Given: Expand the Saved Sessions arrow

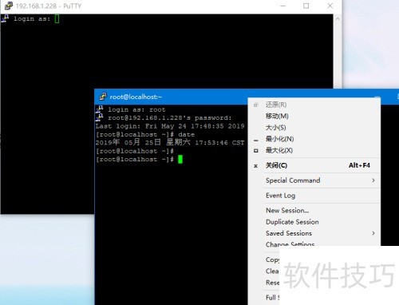Looking at the screenshot, I should click(373, 233).
